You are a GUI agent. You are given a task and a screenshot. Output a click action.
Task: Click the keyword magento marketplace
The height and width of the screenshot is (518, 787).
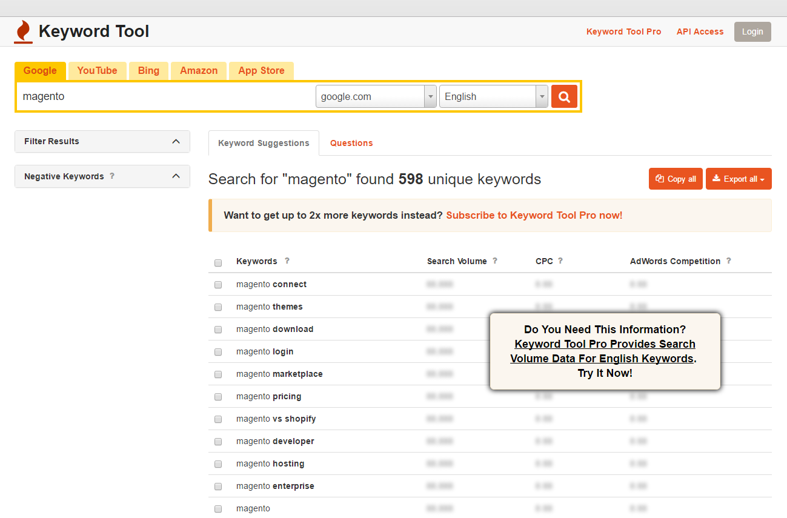coord(279,374)
